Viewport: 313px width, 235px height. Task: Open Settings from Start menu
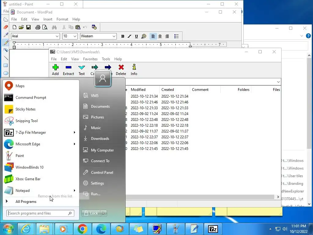[x=102, y=183]
